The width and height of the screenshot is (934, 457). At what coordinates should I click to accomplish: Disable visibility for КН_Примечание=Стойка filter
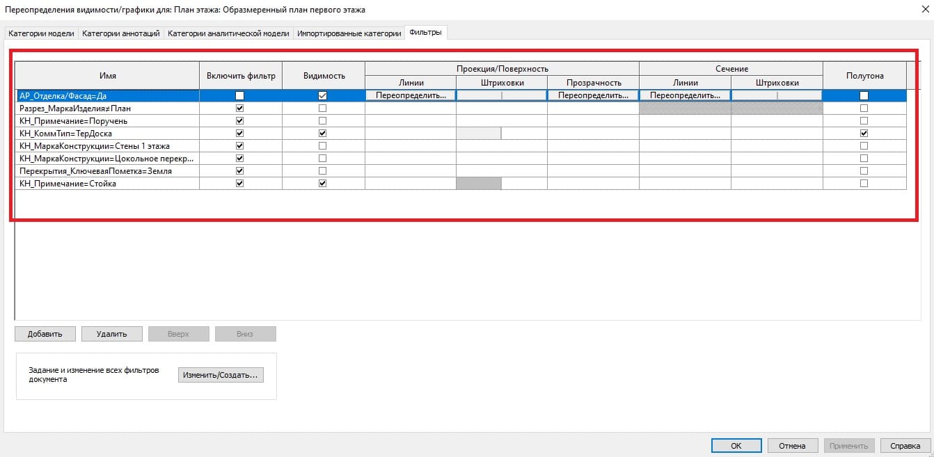point(322,184)
